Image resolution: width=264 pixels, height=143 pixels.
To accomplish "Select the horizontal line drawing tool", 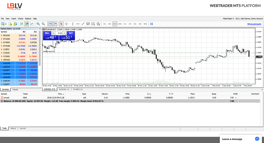I will pyautogui.click(x=78, y=24).
